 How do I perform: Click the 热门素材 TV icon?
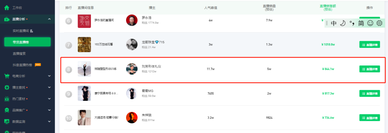tap(7, 99)
